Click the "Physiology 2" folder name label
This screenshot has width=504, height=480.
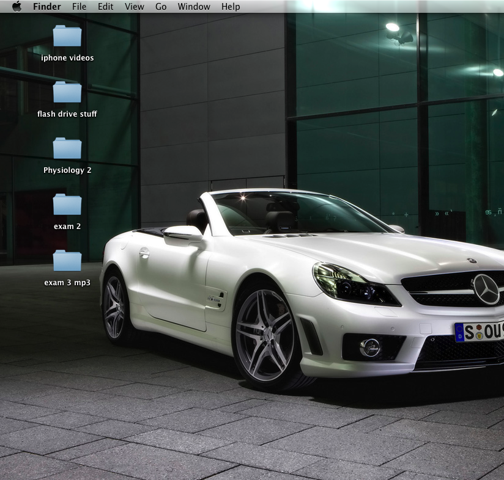tap(67, 170)
